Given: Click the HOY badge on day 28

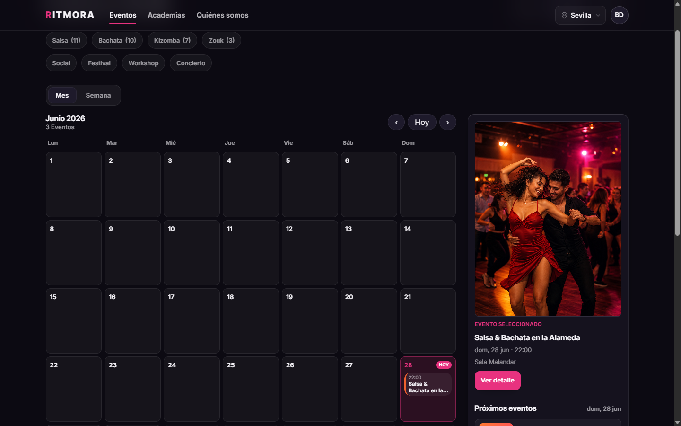Looking at the screenshot, I should [444, 365].
